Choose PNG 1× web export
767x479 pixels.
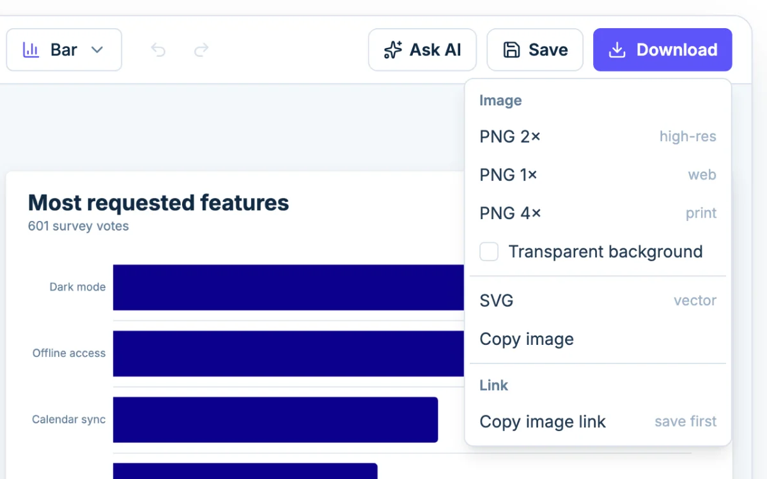point(598,175)
